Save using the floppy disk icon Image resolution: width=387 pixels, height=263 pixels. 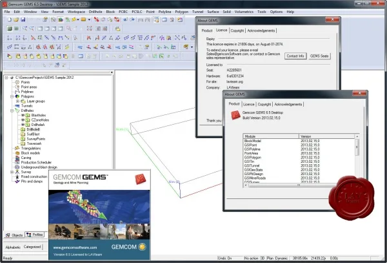tap(23, 19)
